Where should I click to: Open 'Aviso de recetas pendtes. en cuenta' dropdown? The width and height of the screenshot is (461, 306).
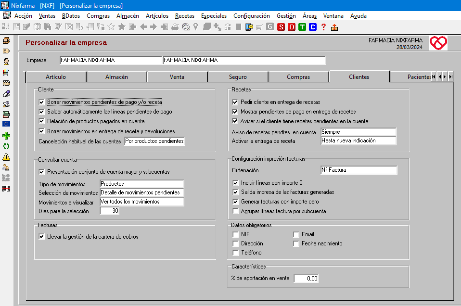(359, 132)
